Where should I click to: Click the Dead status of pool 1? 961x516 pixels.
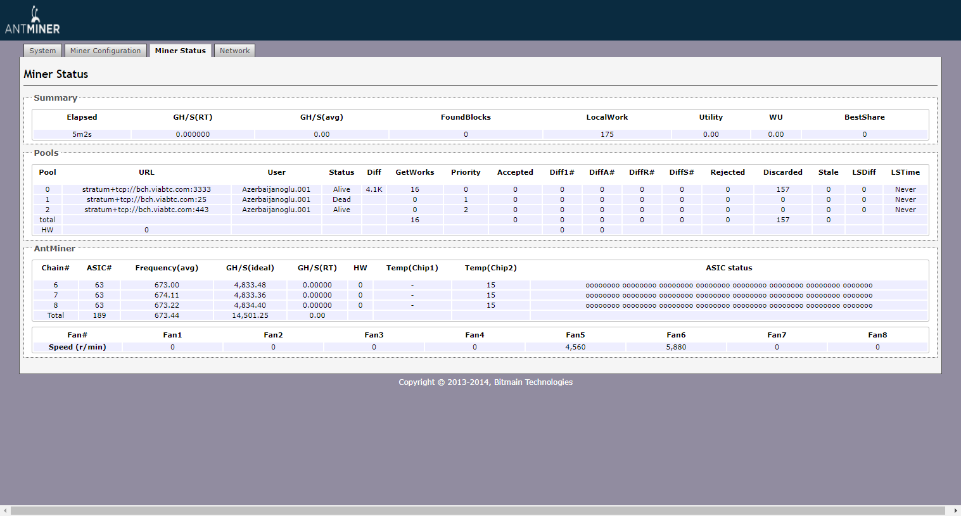341,199
